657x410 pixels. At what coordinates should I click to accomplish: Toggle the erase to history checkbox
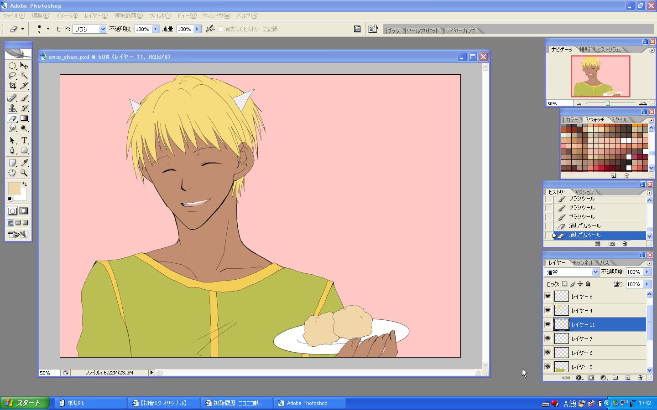(221, 29)
